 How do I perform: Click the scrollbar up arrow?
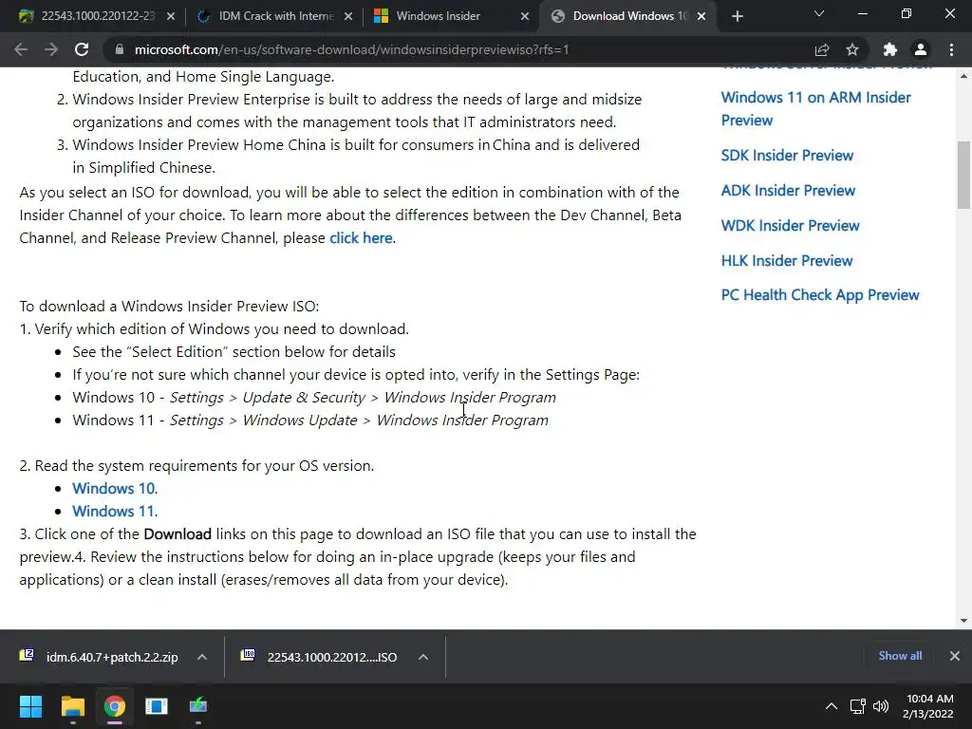point(963,76)
